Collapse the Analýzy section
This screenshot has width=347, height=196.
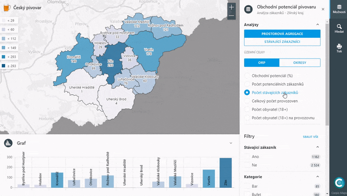point(318,25)
